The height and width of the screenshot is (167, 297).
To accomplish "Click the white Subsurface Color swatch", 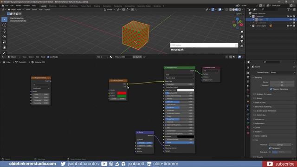I will (x=186, y=90).
